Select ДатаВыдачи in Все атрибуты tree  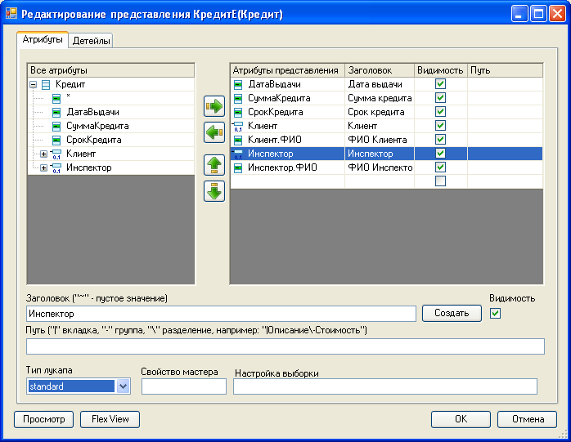(92, 113)
